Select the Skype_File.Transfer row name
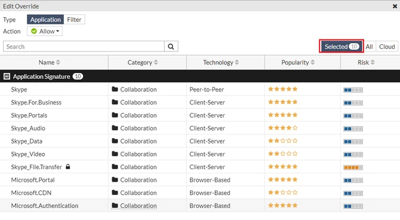The width and height of the screenshot is (400, 220). 36,167
